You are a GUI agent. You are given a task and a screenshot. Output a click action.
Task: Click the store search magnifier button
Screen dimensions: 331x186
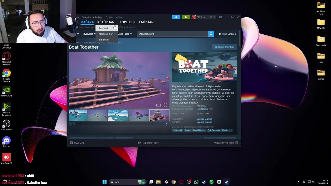(x=211, y=34)
